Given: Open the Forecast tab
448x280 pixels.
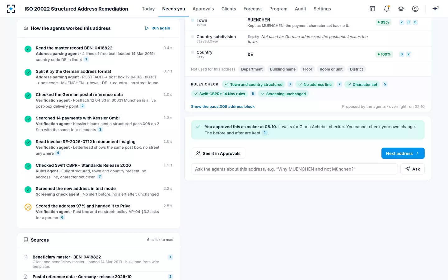Looking at the screenshot, I should click(x=253, y=9).
